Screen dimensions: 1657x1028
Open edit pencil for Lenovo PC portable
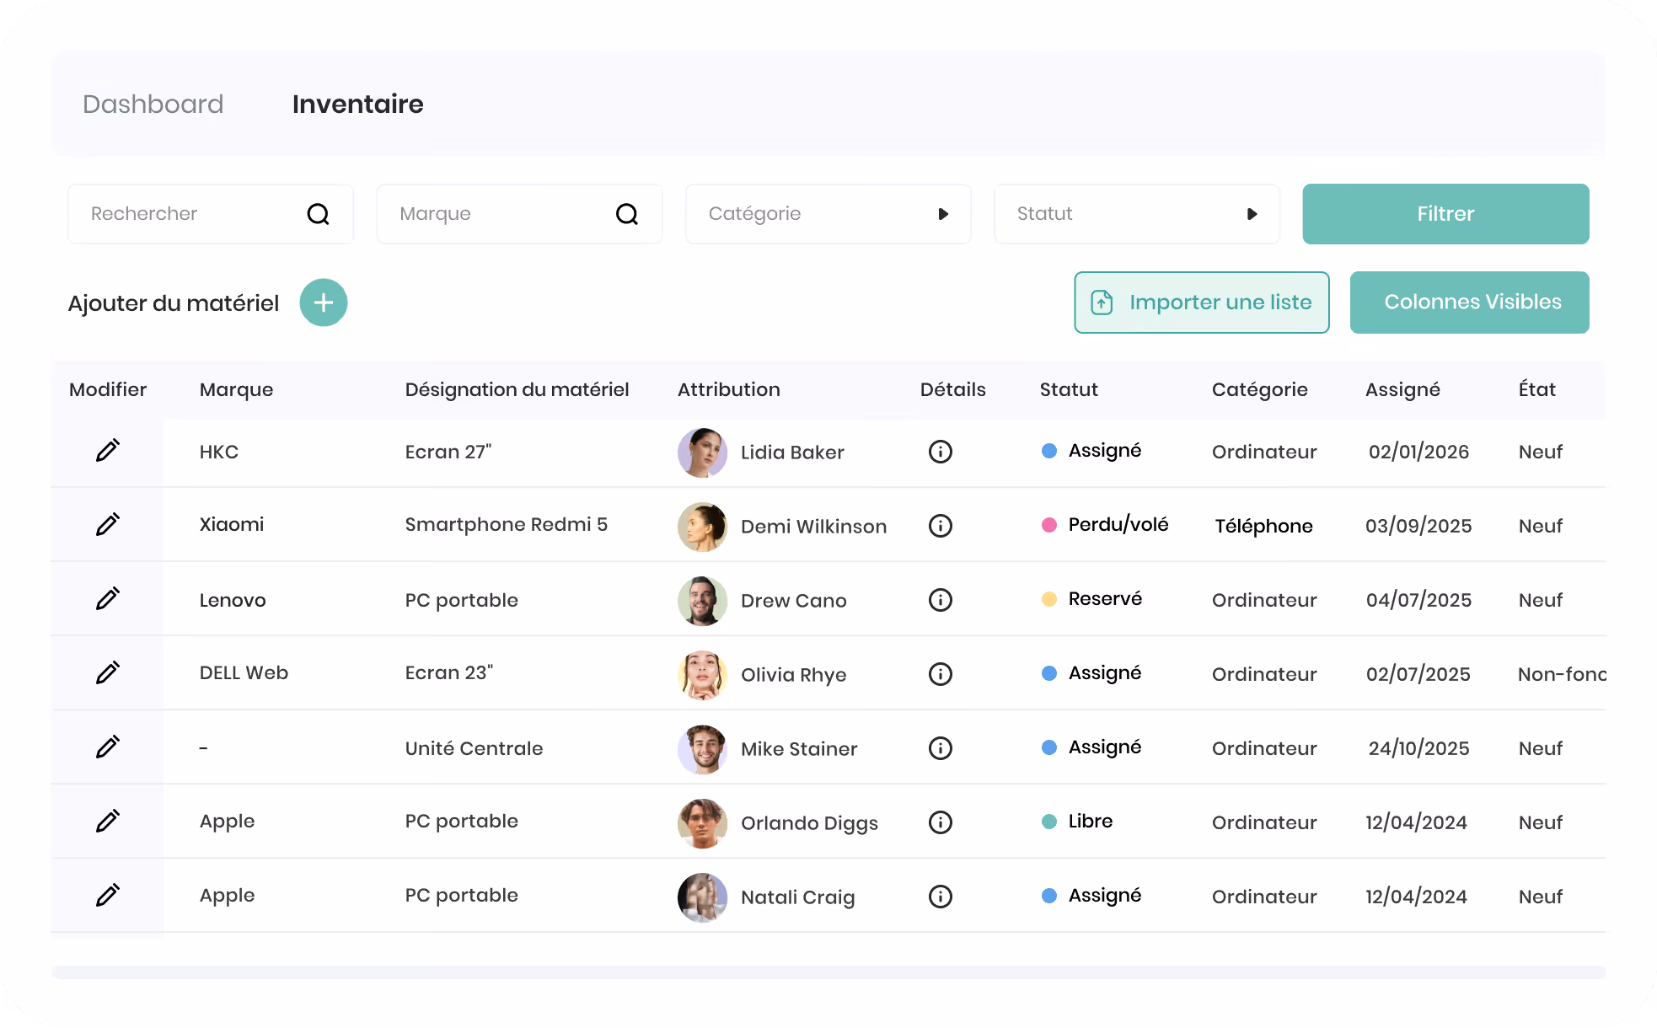pyautogui.click(x=107, y=599)
